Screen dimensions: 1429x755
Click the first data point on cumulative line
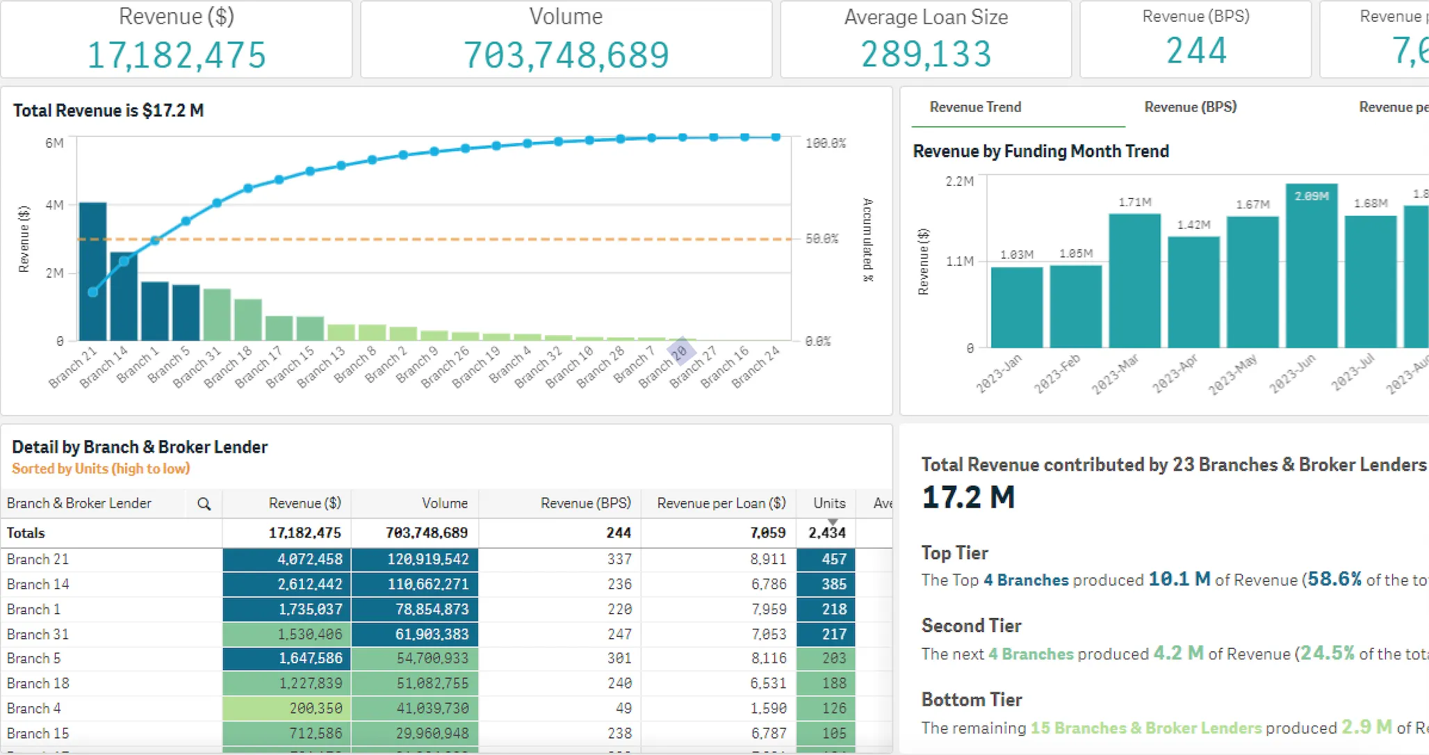tap(93, 292)
